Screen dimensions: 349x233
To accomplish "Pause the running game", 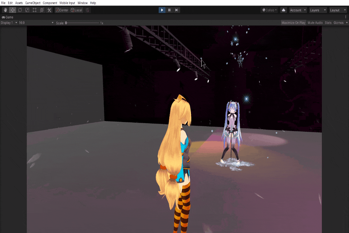I will 169,10.
